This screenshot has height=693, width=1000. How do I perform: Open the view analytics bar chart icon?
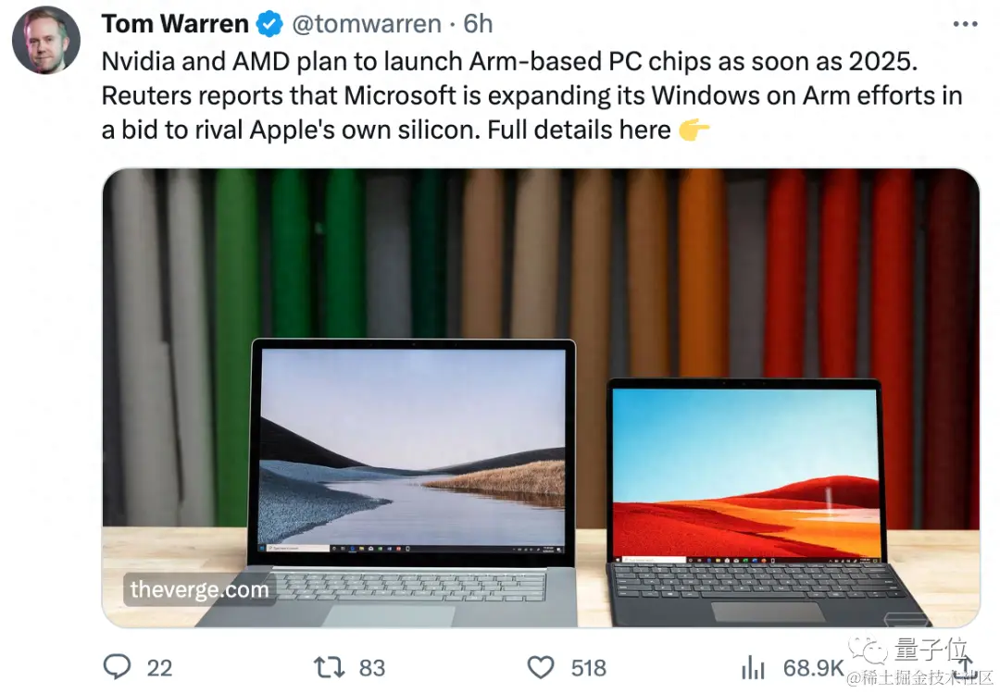click(753, 667)
